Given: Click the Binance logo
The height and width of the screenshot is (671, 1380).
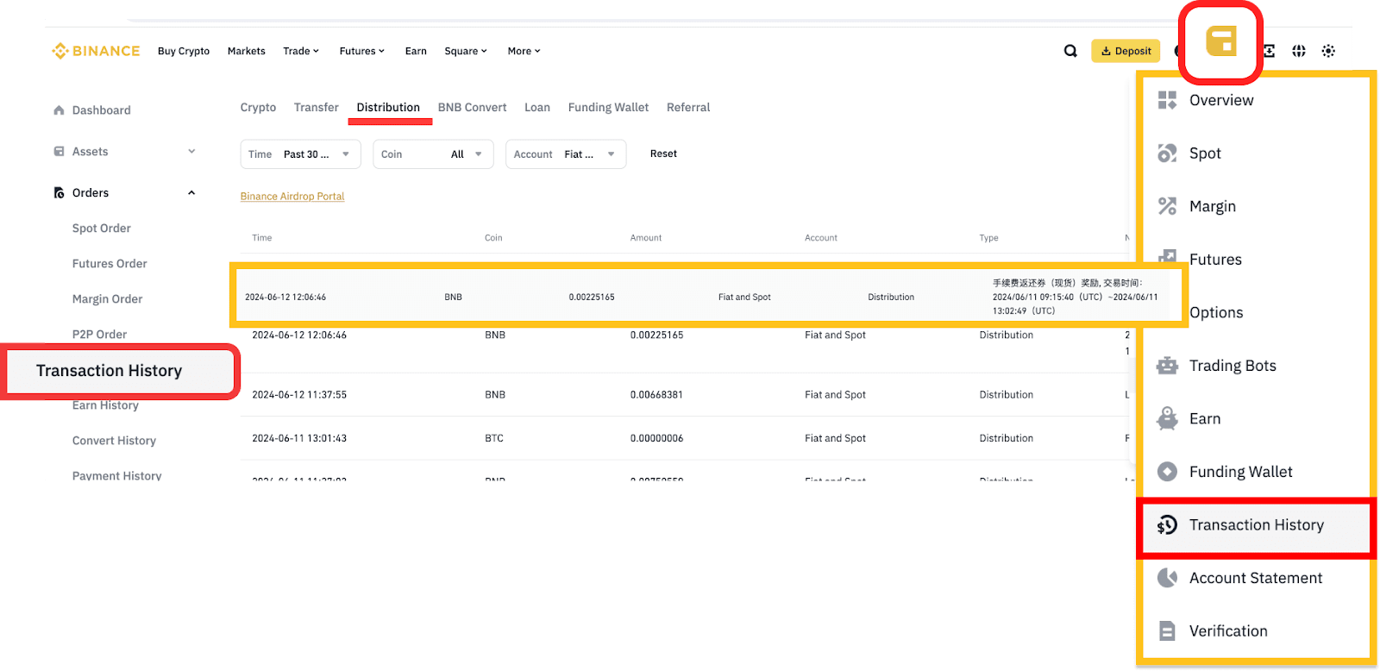Looking at the screenshot, I should 96,51.
